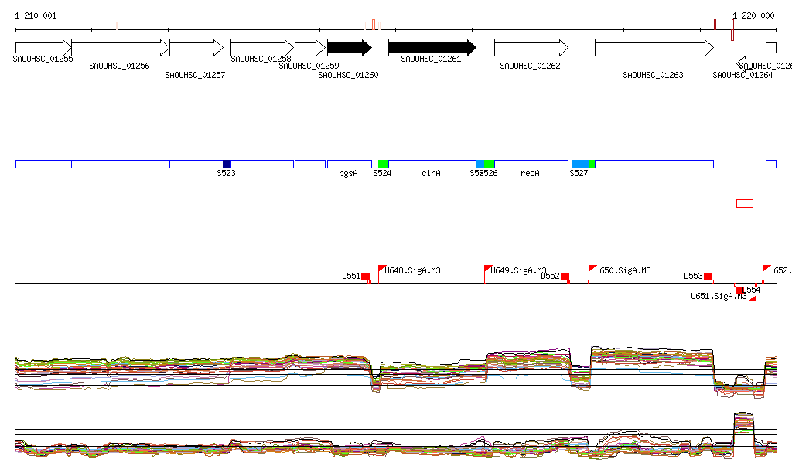
Task: Select the SAOUHSC_01257 gene arrow
Action: click(x=196, y=48)
